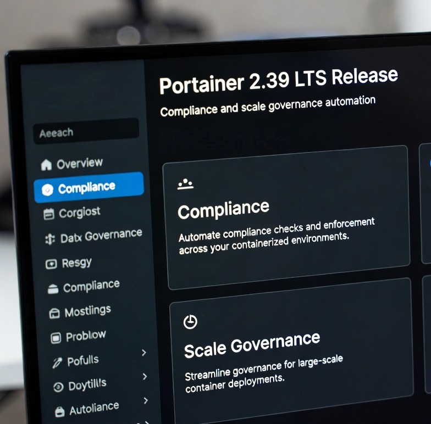Open the Doytillls sidebar item

80,385
